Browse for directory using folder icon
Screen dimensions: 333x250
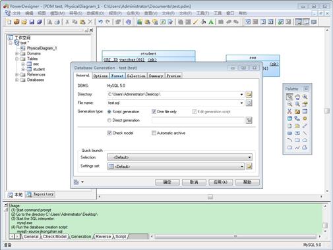(x=249, y=94)
